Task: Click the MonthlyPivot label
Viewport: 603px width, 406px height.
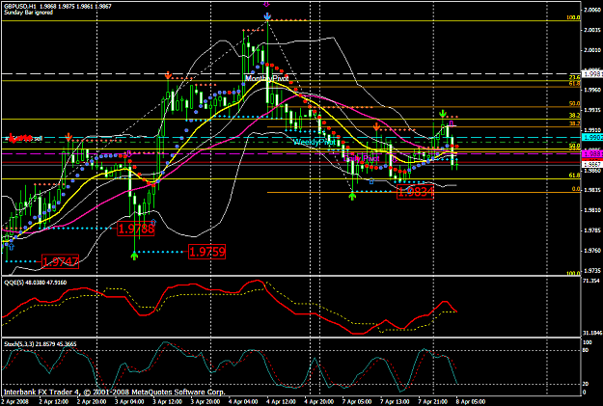Action: pyautogui.click(x=266, y=78)
